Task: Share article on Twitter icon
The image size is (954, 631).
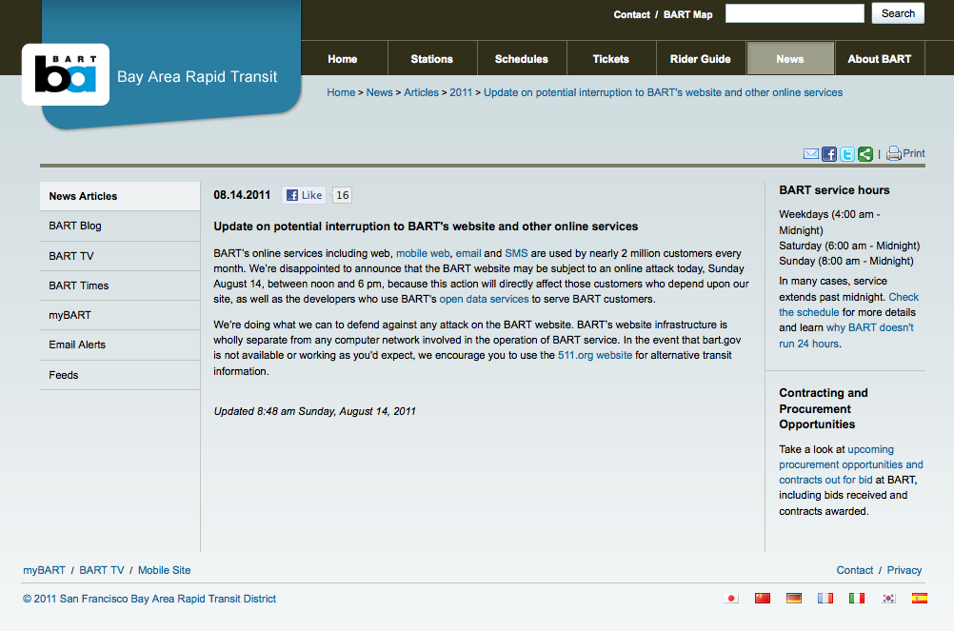Action: pyautogui.click(x=846, y=154)
